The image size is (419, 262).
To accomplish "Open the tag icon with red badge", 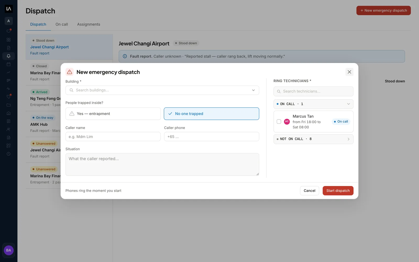I will 9,97.
